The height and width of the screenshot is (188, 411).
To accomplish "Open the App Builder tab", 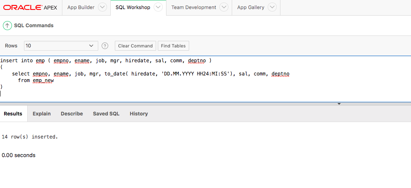I will coord(81,7).
